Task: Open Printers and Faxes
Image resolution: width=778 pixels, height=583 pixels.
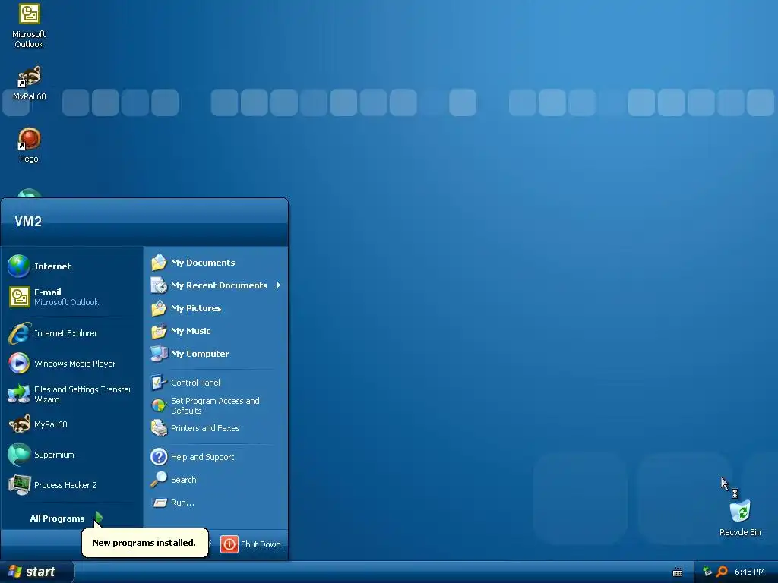Action: (x=217, y=428)
